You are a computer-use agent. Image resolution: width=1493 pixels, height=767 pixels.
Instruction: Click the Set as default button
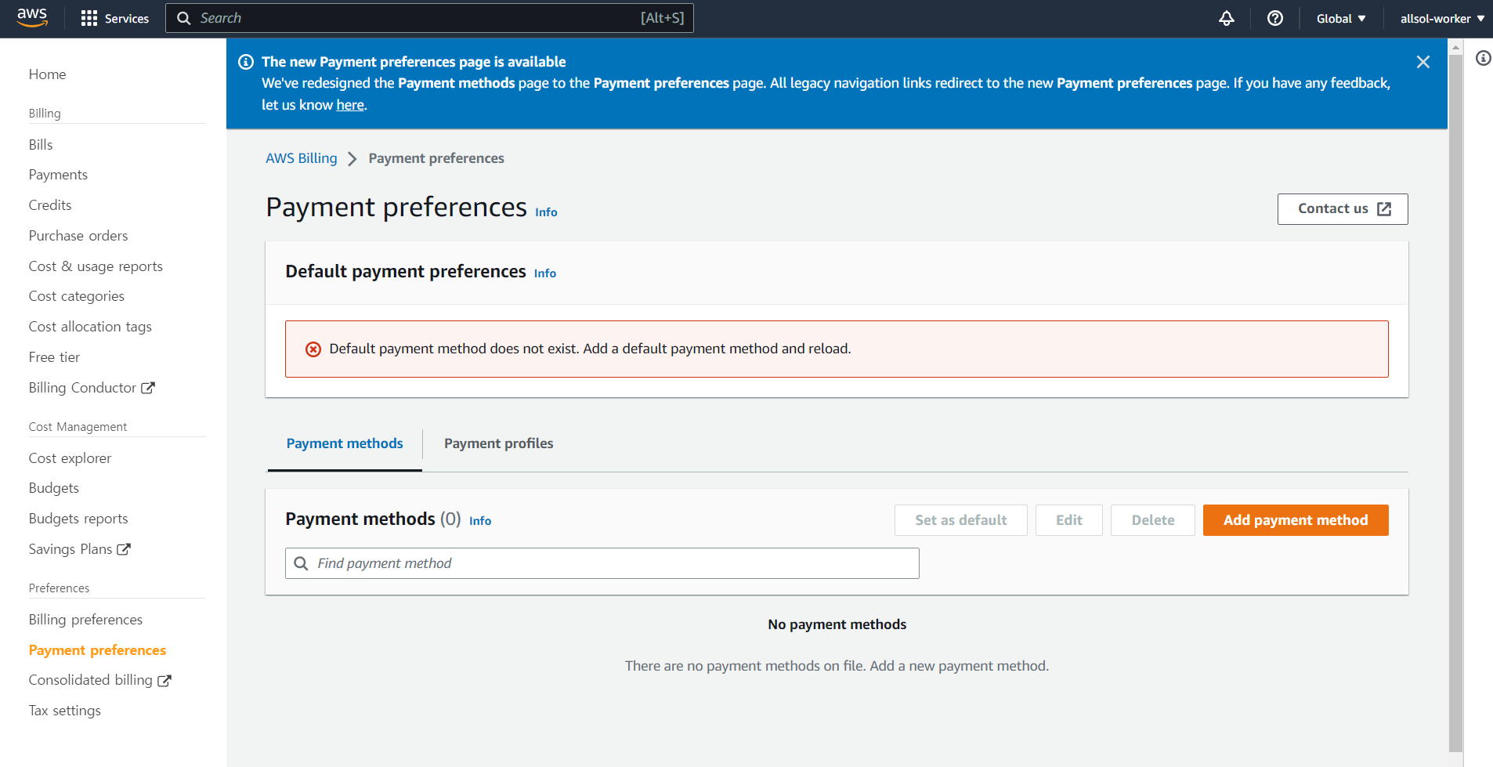(x=961, y=520)
